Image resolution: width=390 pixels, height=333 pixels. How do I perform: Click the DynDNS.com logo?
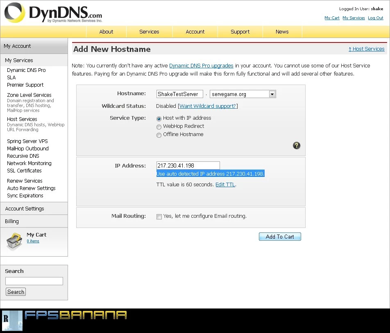(x=53, y=13)
